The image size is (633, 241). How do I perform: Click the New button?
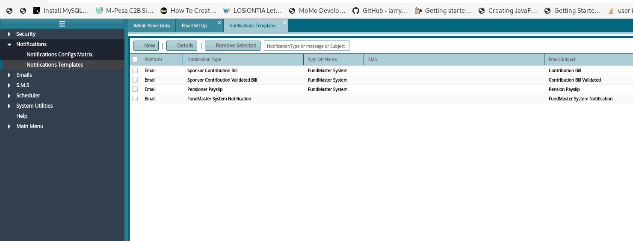click(146, 46)
